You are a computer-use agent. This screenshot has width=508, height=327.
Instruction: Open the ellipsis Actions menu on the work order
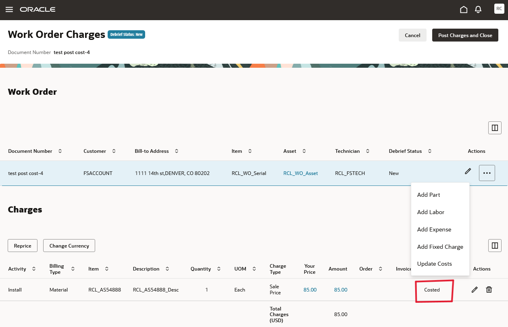tap(487, 173)
